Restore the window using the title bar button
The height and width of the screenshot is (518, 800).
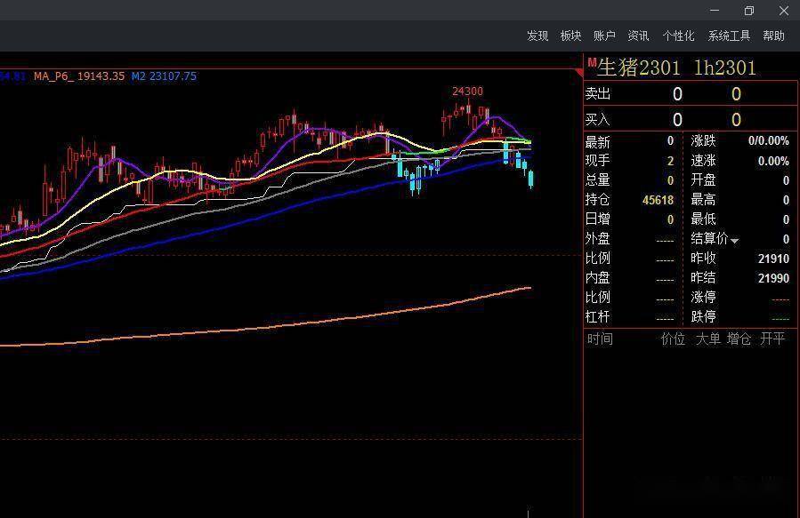(748, 11)
